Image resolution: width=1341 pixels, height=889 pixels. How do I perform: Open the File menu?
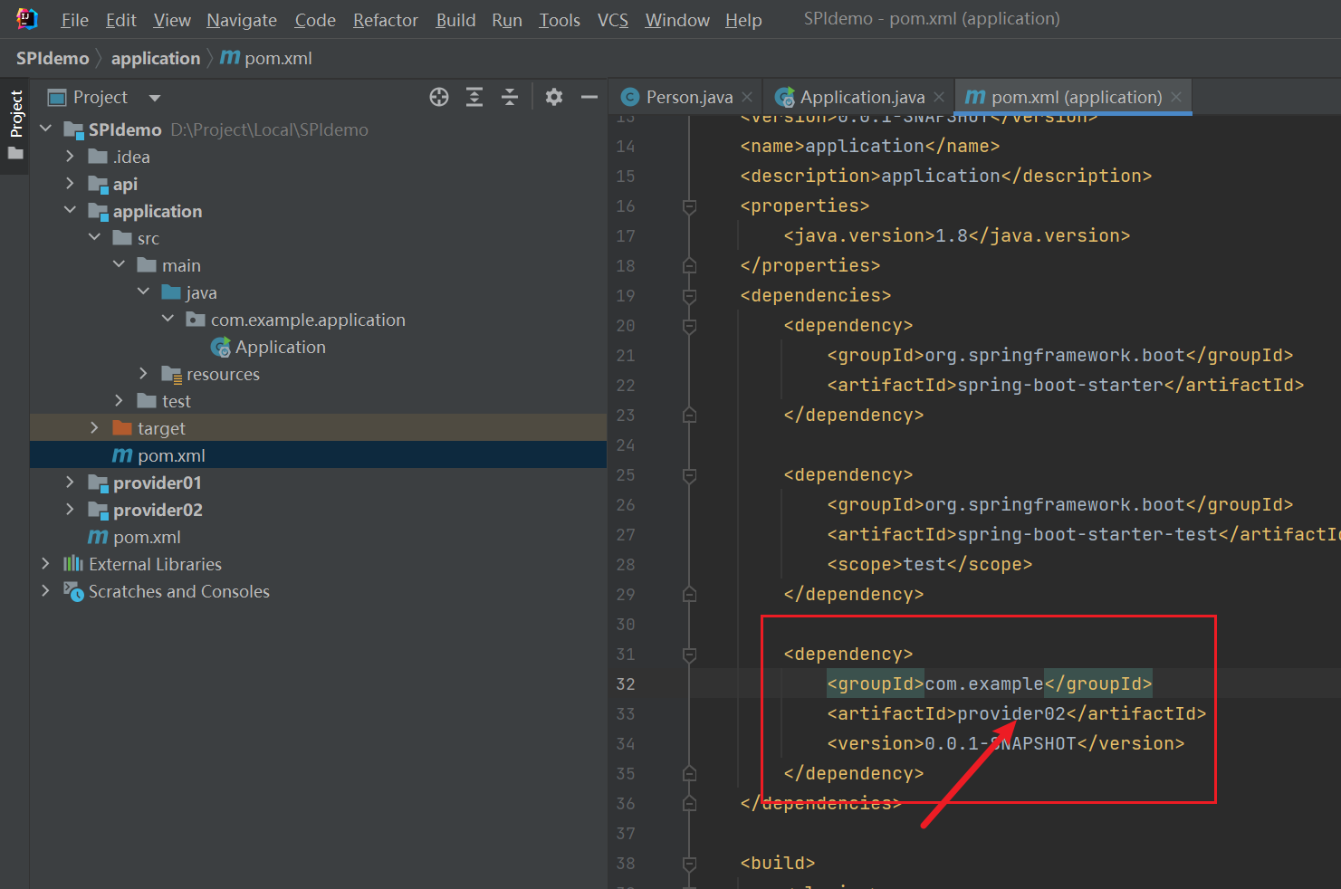pyautogui.click(x=74, y=20)
